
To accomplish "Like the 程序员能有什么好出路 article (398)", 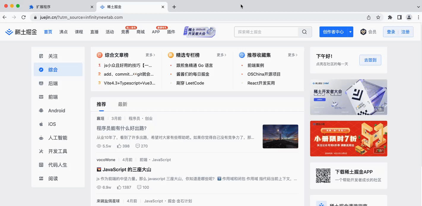I will [x=123, y=146].
